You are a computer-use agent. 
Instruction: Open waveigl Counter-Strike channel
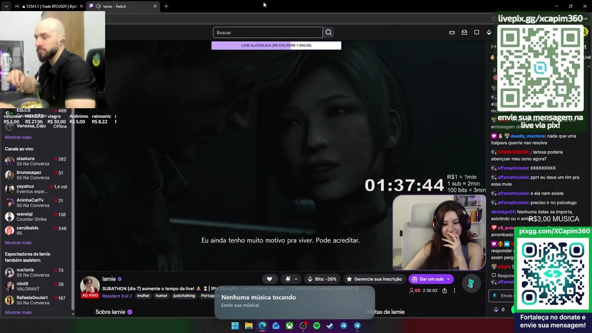(36, 217)
